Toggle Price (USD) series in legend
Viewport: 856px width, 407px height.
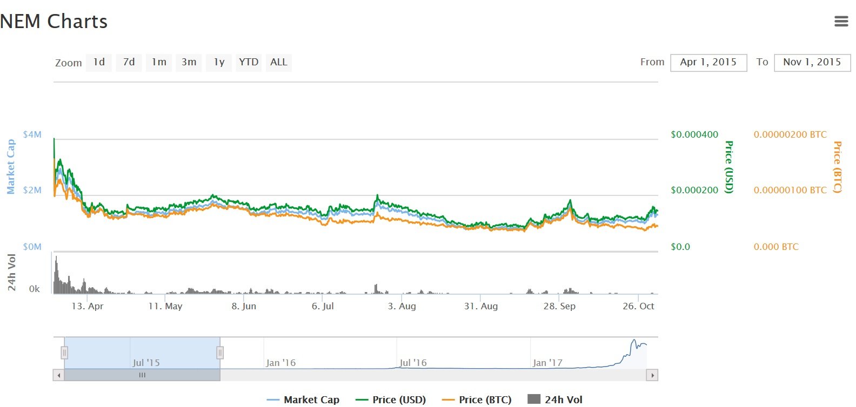pos(391,399)
